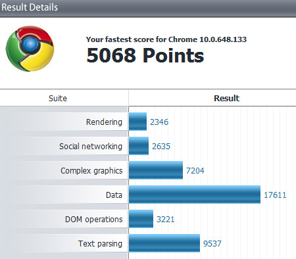Select the '5068 Points' score text
296x259 pixels.
(145, 55)
